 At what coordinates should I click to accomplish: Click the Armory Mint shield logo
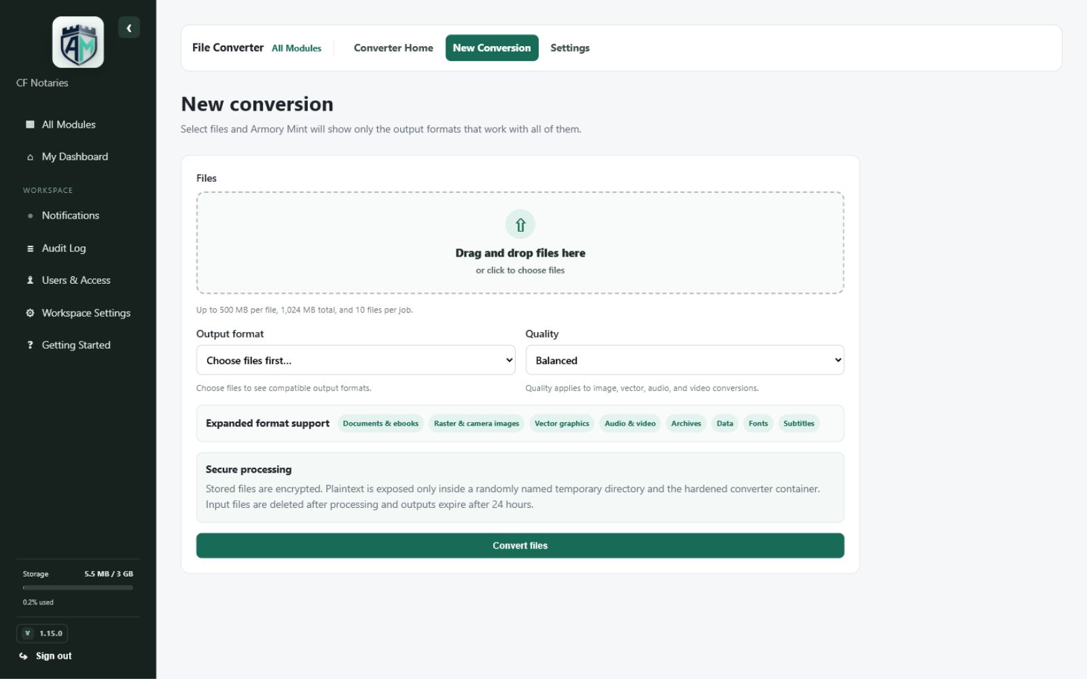pos(78,42)
